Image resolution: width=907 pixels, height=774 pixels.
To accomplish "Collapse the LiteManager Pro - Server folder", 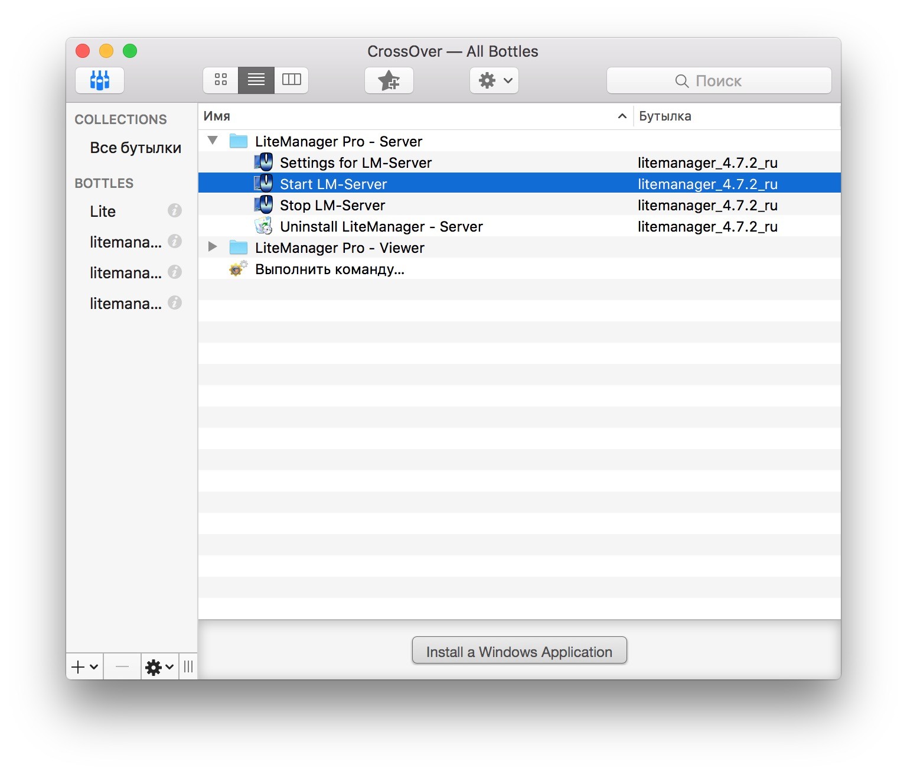I will tap(213, 141).
